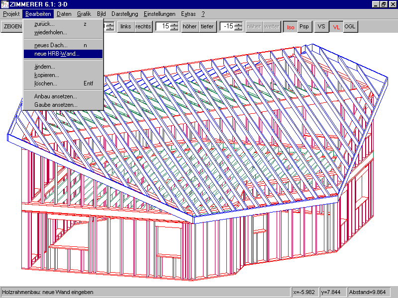Toggle the VS display mode
This screenshot has width=398, height=298.
(x=322, y=26)
